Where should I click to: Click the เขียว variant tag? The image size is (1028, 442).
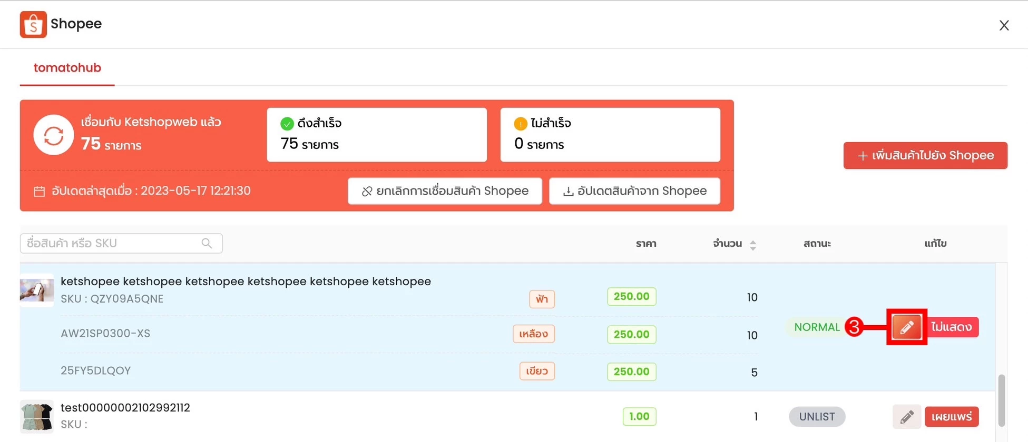[x=537, y=371]
